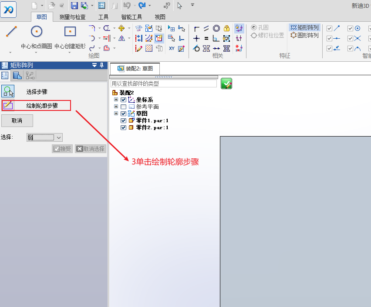
Task: Switch to the 测量与检查 ribbon tab
Action: click(72, 17)
